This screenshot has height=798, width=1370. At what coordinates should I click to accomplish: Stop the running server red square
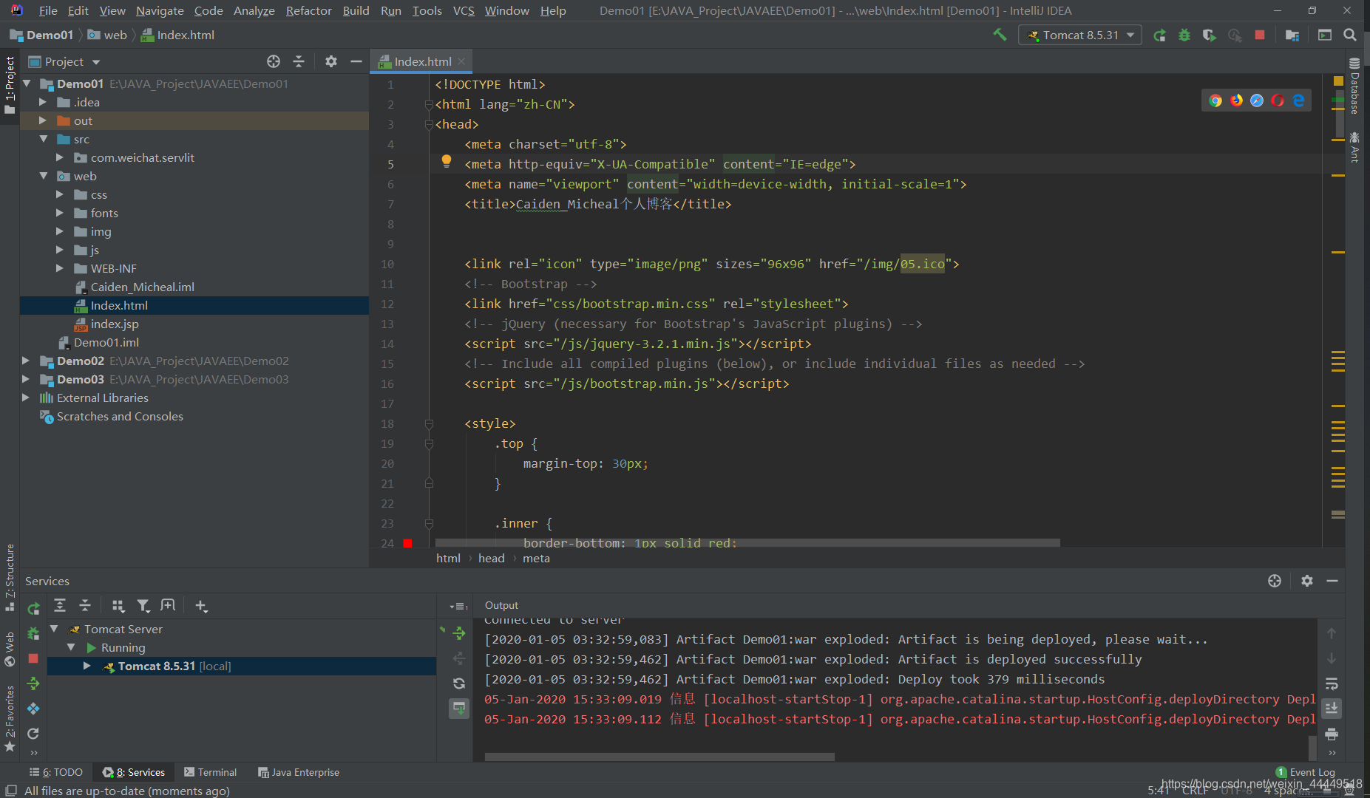[x=1260, y=35]
